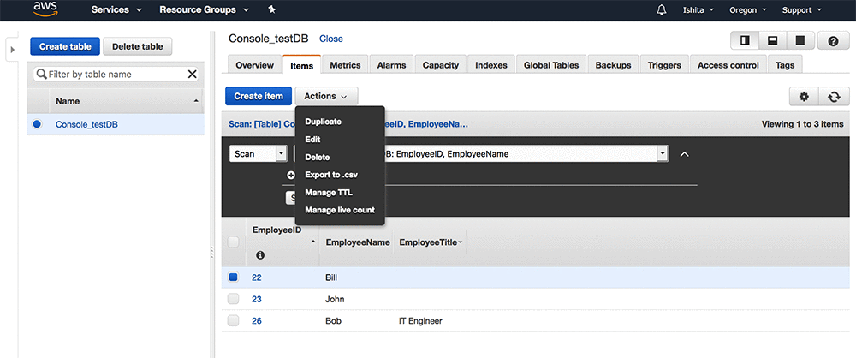This screenshot has height=358, width=856.
Task: Switch to full panel view
Action: (x=800, y=40)
